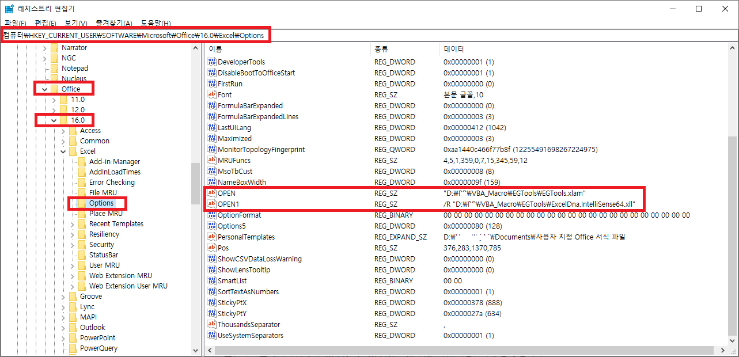The width and height of the screenshot is (739, 357).
Task: Open the 편집(E) menu
Action: click(46, 23)
